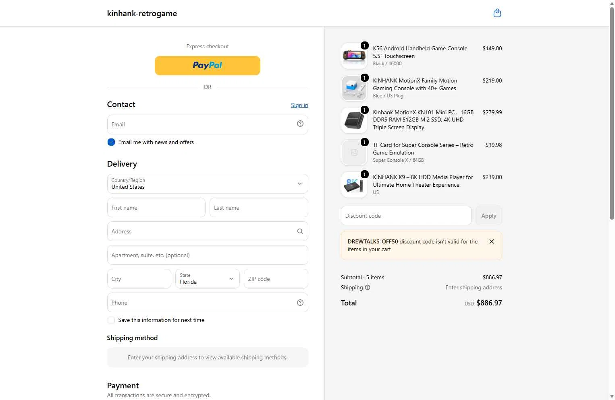Click the TF Card for Super Console Series title

[423, 149]
